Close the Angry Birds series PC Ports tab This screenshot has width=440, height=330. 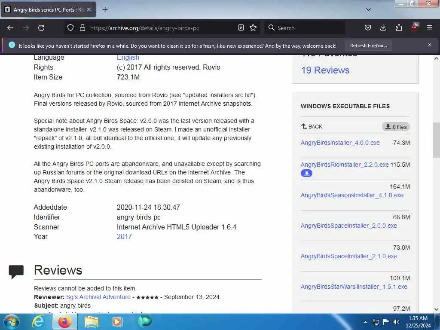tap(89, 9)
